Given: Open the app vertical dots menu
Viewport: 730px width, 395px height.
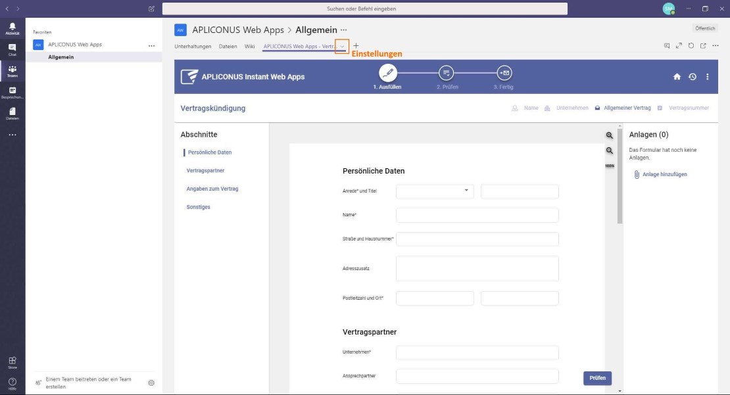Looking at the screenshot, I should 707,77.
